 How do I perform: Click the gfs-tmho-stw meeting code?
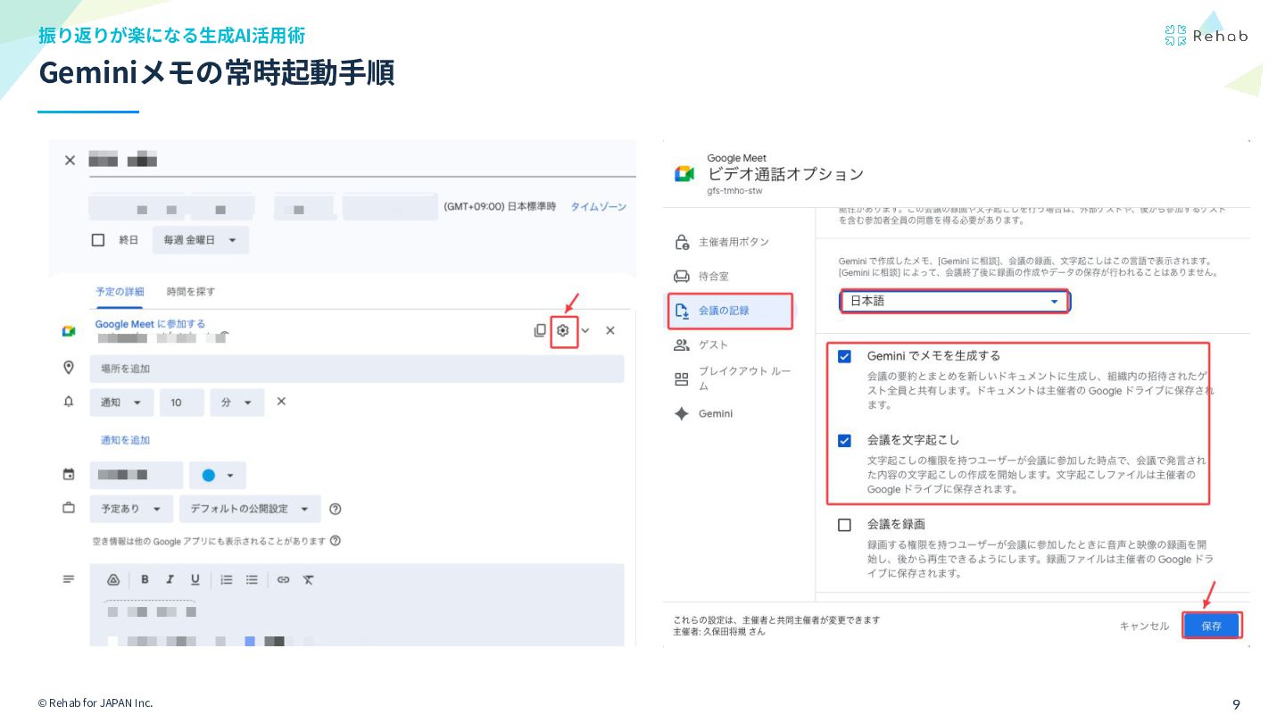(734, 191)
